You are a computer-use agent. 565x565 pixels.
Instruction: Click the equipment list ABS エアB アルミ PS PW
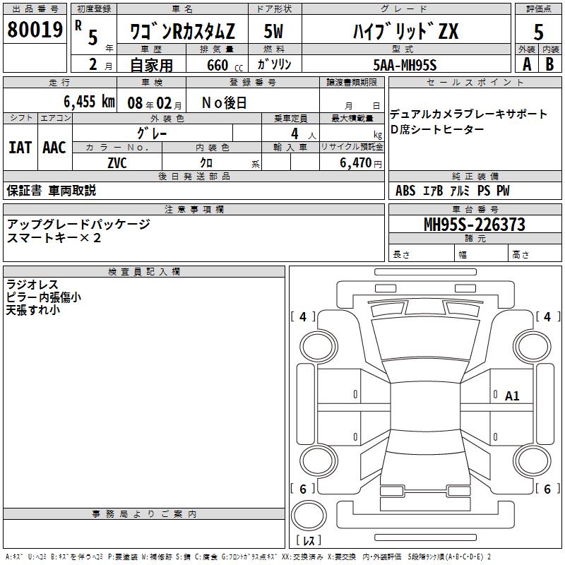pyautogui.click(x=453, y=191)
